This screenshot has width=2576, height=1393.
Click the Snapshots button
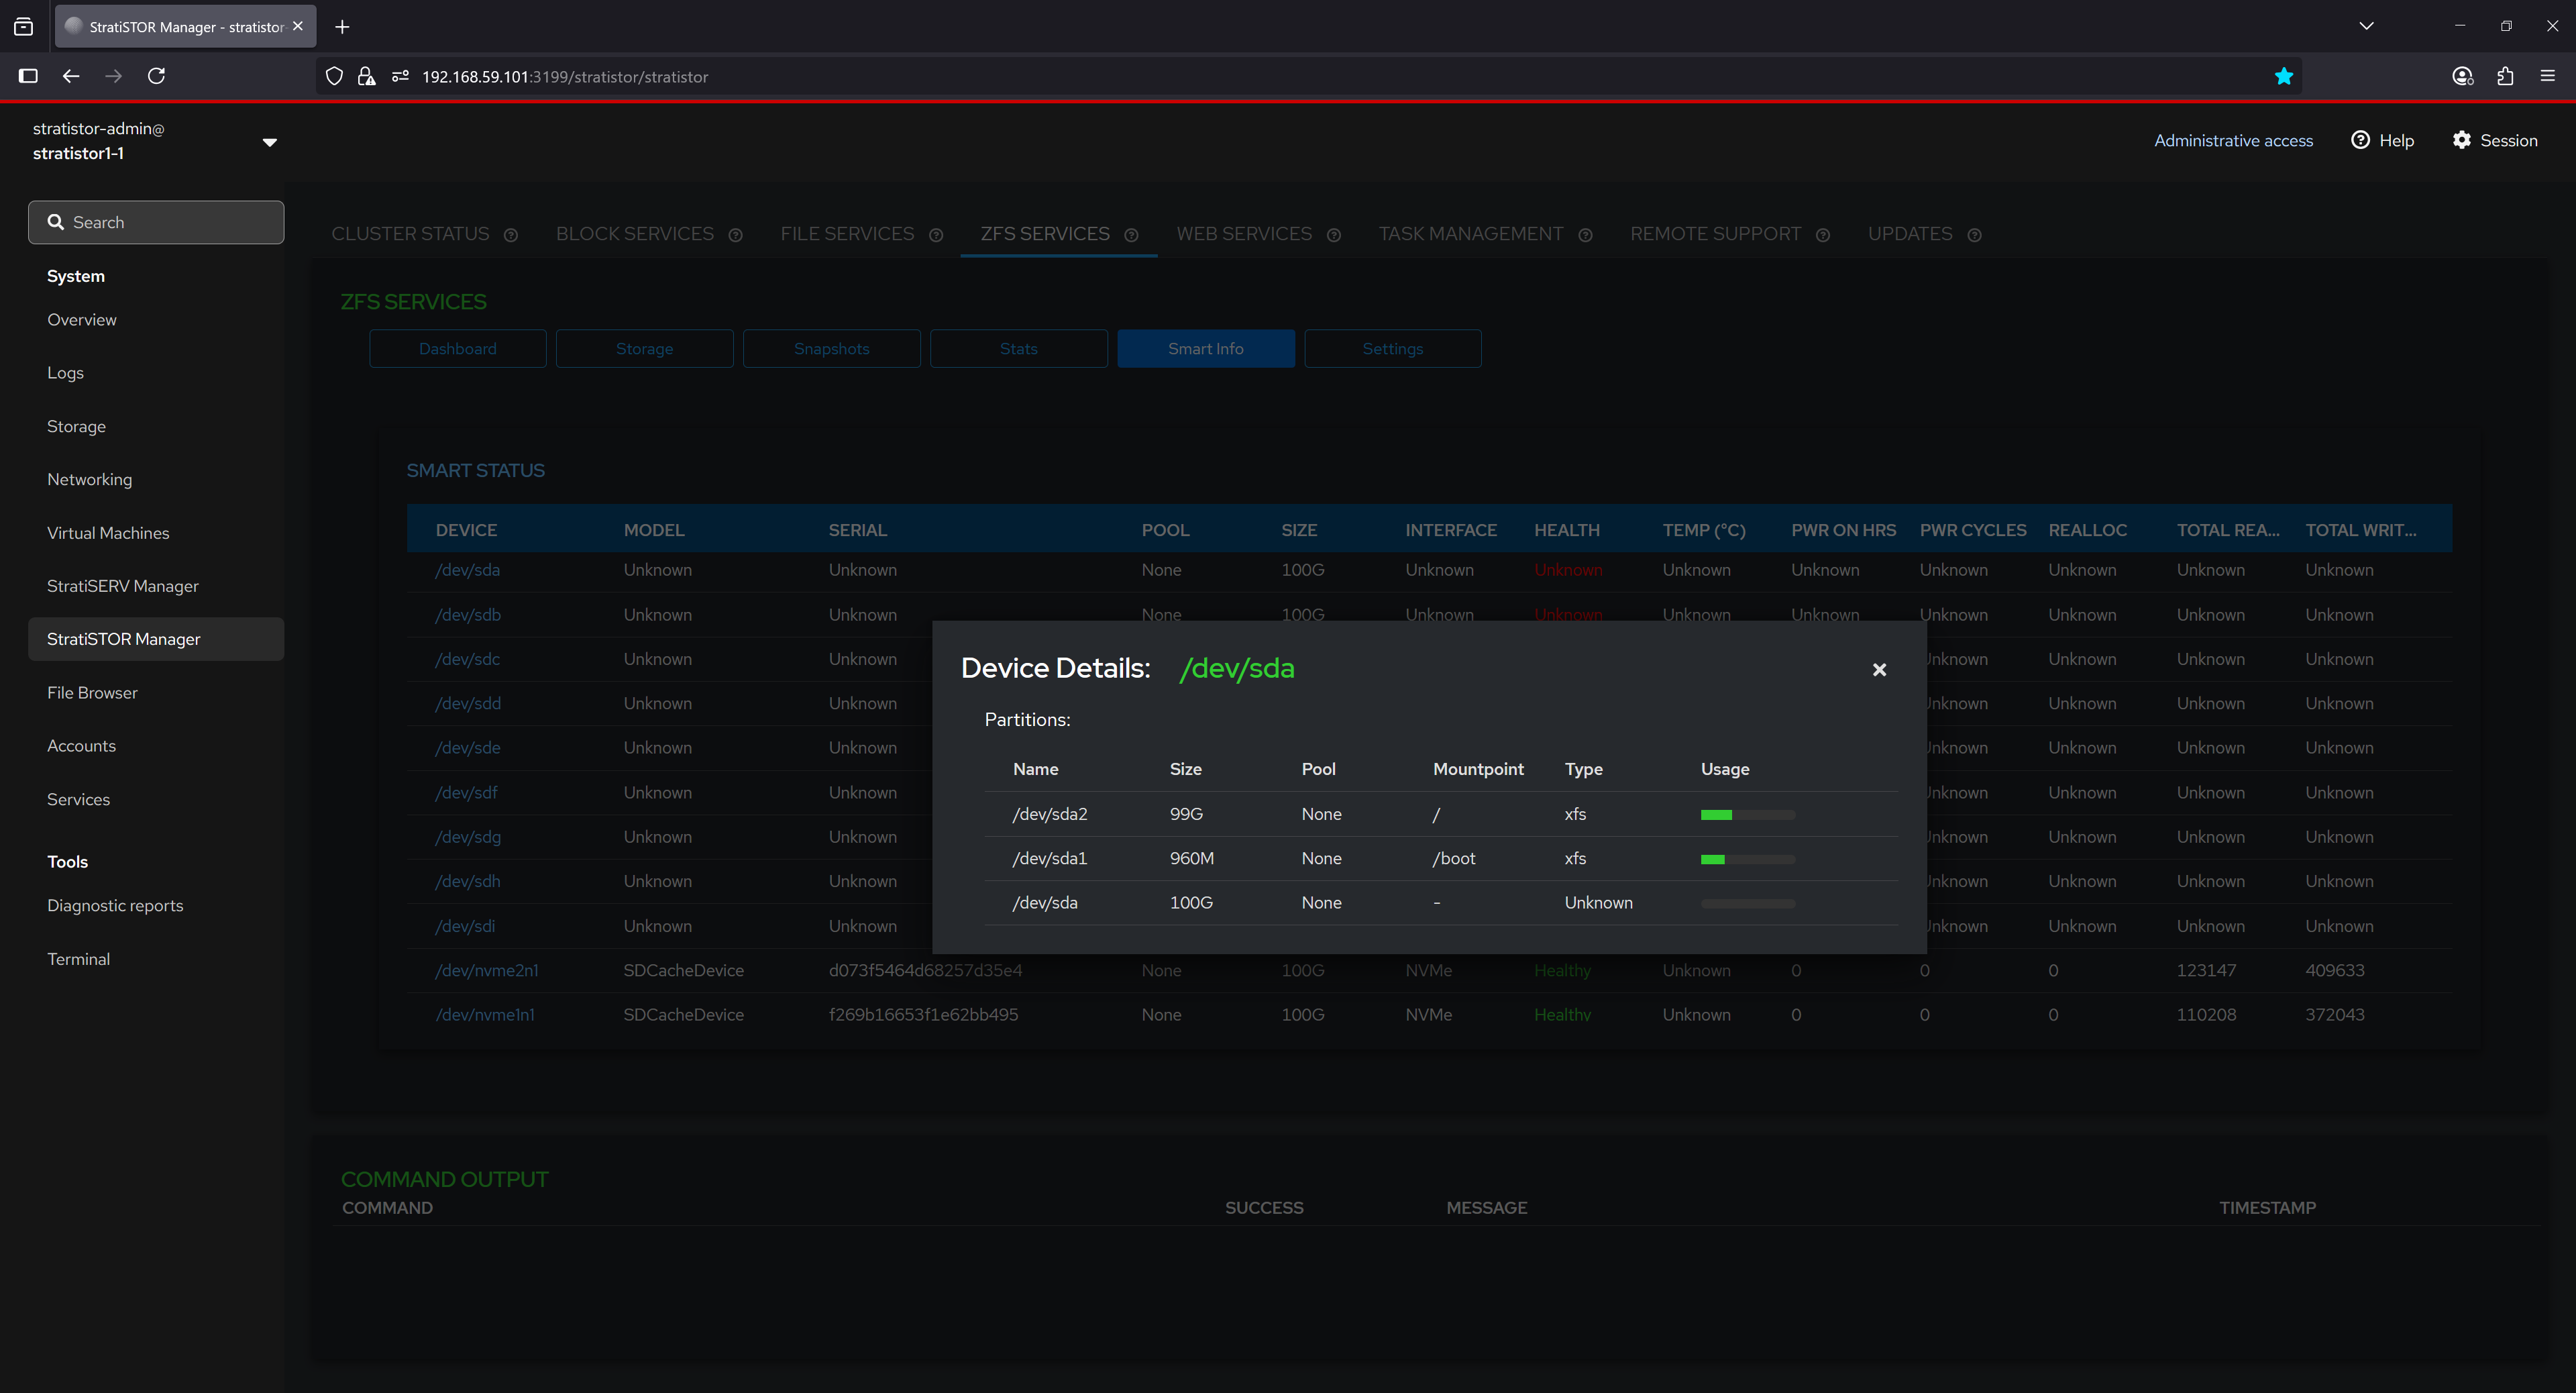tap(831, 349)
